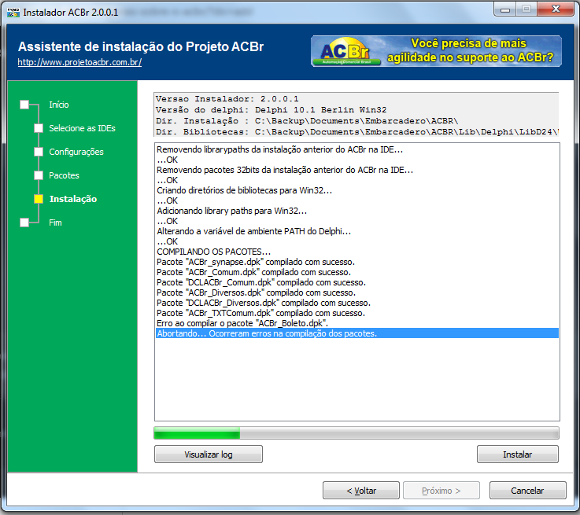Select 'Alterando a variável de ambiente' line
The image size is (580, 515).
[357, 231]
